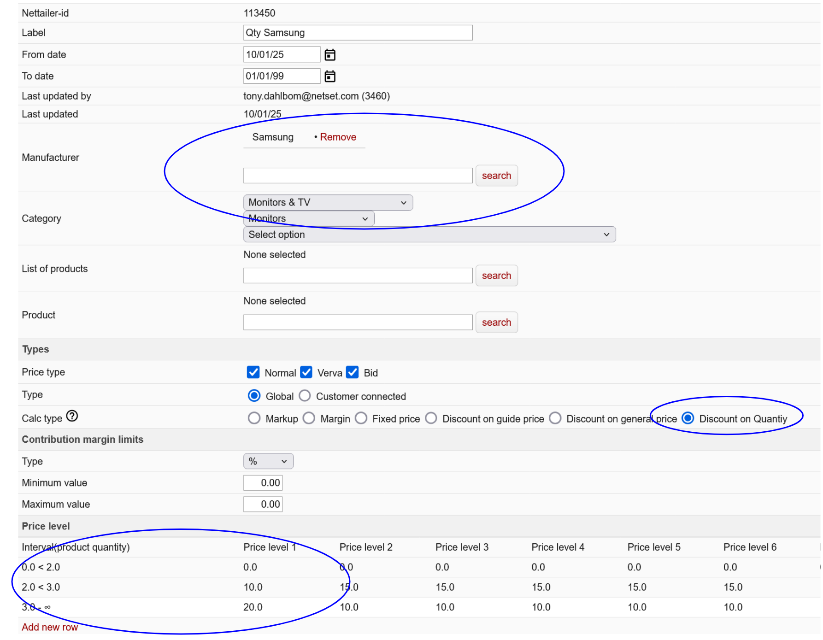Open the Monitors subcategory dropdown
Viewport: 823px width, 640px height.
coord(309,219)
